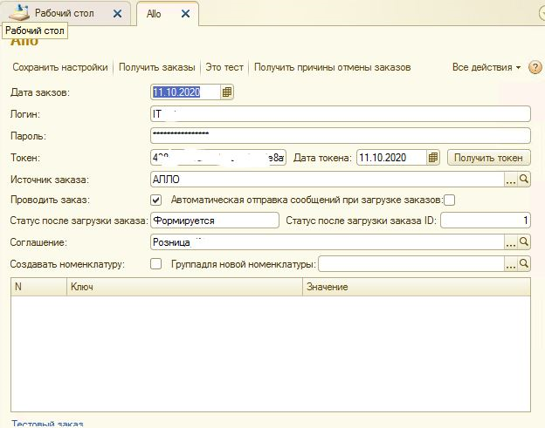
Task: Enable Автоматическая отправка сообщений checkbox
Action: (449, 200)
